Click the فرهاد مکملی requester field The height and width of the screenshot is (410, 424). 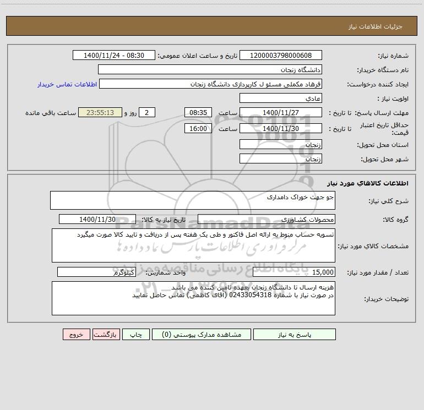point(210,84)
